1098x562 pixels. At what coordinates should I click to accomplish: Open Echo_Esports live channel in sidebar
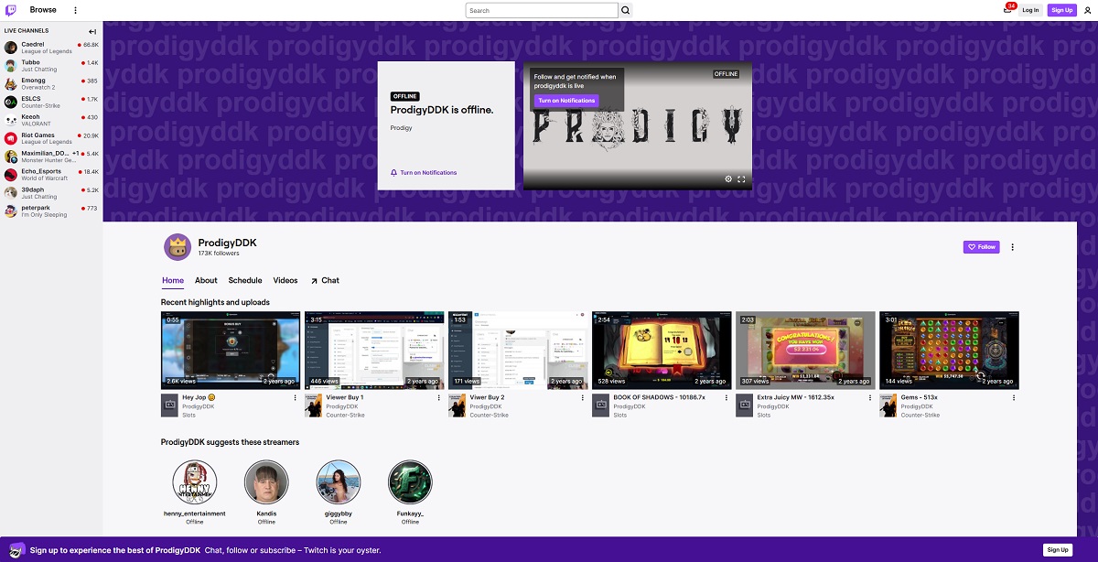coord(51,175)
